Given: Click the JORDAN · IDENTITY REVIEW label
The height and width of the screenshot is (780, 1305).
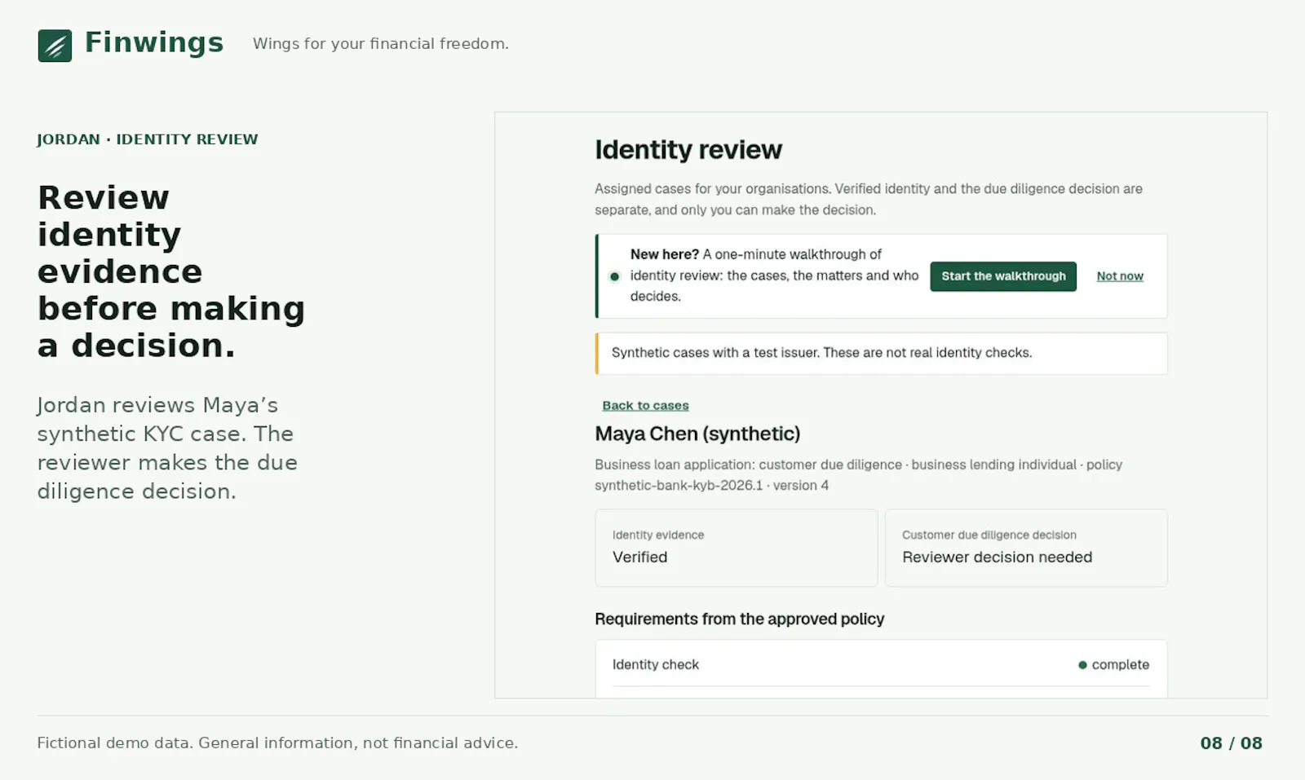Looking at the screenshot, I should click(148, 139).
